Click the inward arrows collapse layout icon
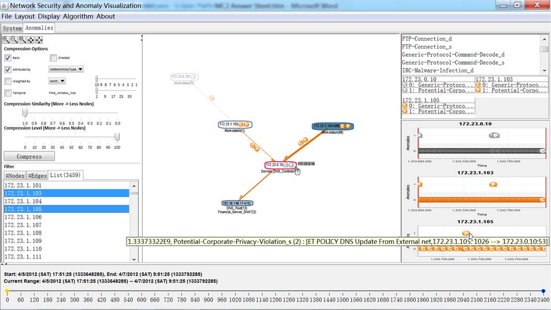This screenshot has width=551, height=310. pyautogui.click(x=30, y=40)
